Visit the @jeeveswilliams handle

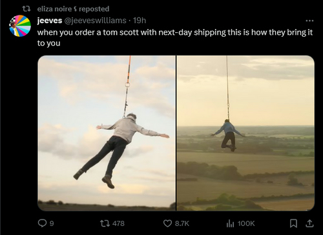(95, 21)
